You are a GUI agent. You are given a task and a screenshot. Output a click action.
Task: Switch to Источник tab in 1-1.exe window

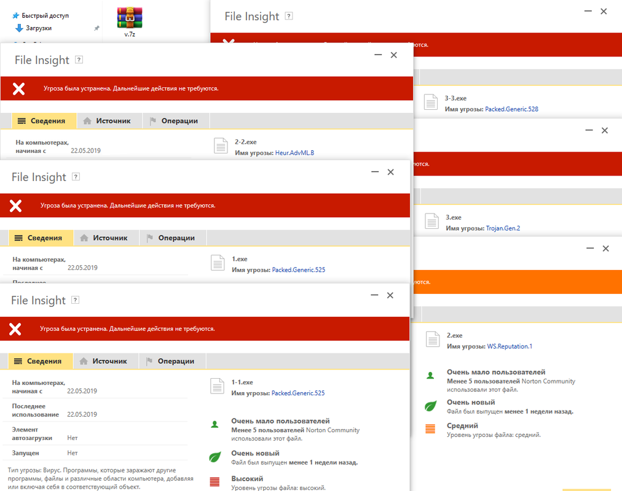(x=106, y=361)
